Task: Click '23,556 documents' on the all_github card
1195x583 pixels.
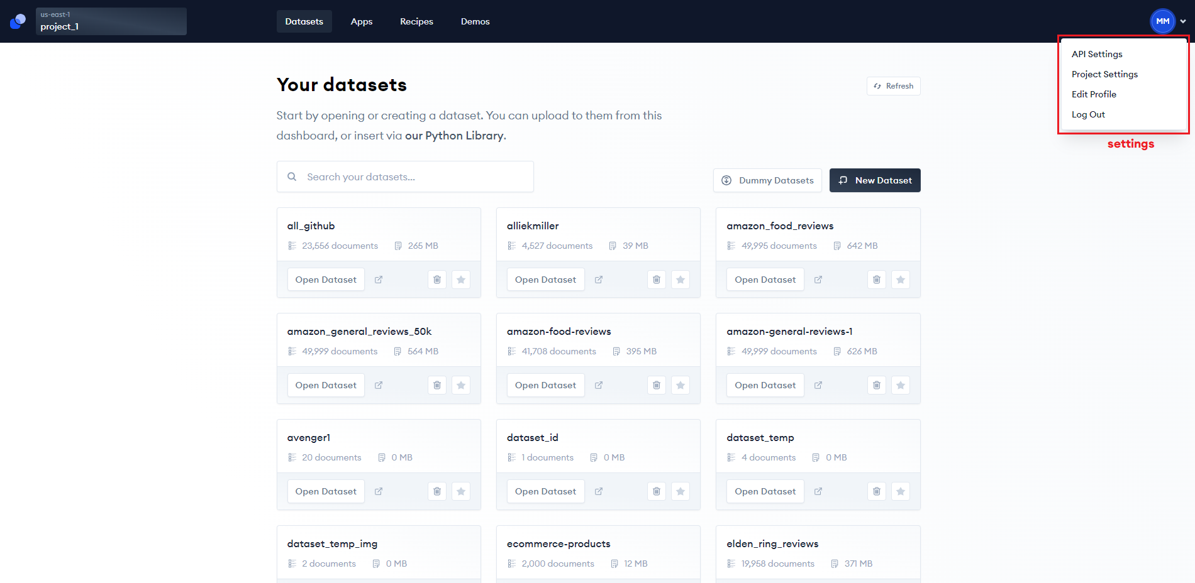Action: pos(340,246)
